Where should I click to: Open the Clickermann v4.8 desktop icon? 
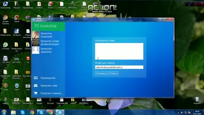pyautogui.click(x=5, y=74)
